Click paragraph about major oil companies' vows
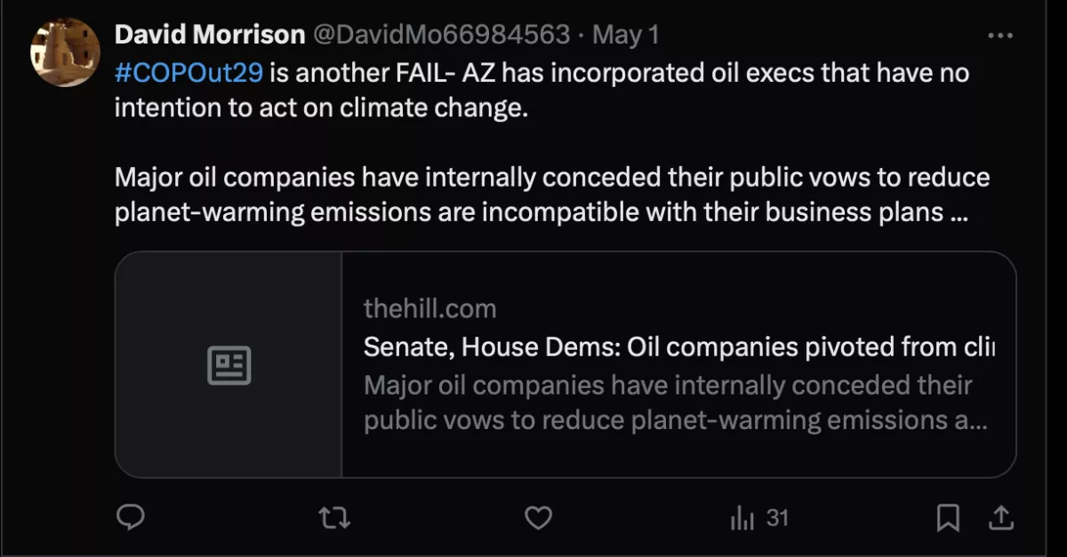 551,195
